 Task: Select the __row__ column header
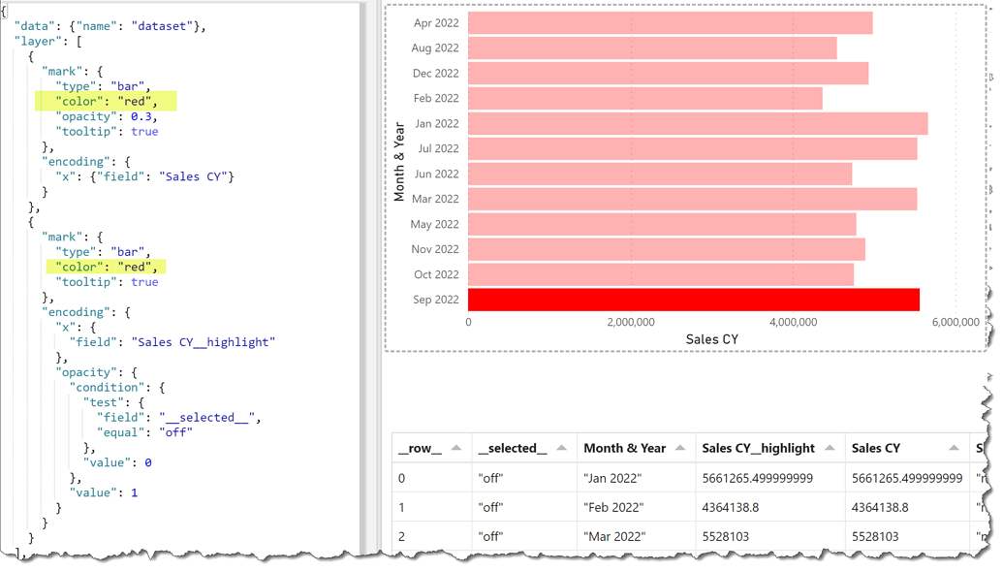coord(432,448)
